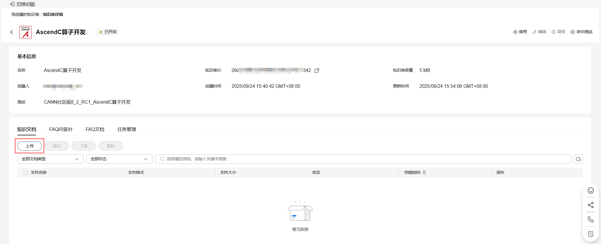Sort by 创建时间 column arrows
The width and height of the screenshot is (601, 244).
(424, 172)
